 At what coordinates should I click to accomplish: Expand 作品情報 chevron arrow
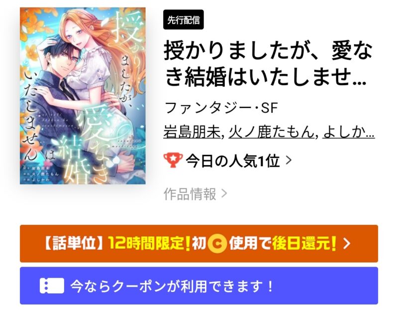point(224,194)
